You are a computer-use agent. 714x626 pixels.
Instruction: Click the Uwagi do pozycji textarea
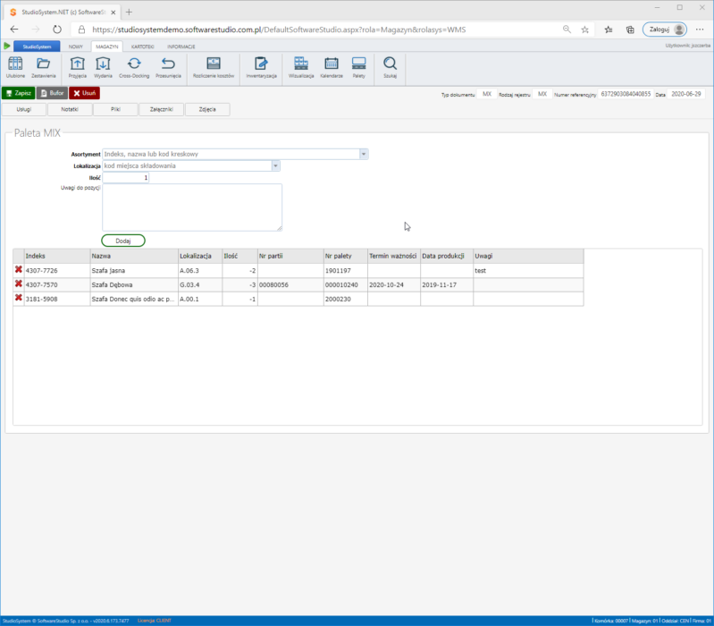pyautogui.click(x=192, y=207)
